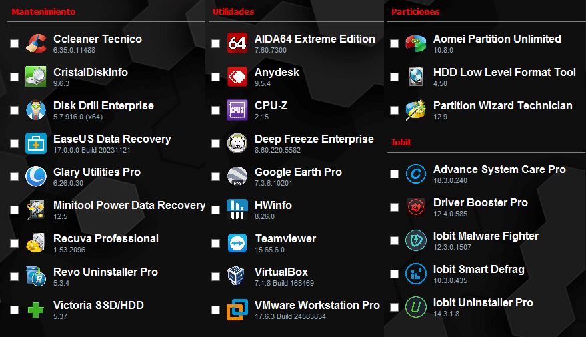Image resolution: width=586 pixels, height=337 pixels.
Task: Click the Iobit Smart Defrag icon
Action: click(x=416, y=274)
